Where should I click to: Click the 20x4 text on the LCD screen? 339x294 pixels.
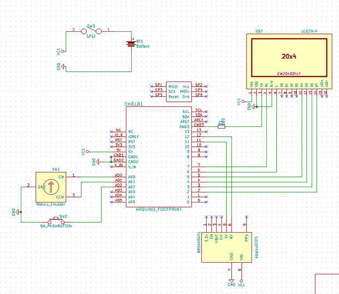289,56
